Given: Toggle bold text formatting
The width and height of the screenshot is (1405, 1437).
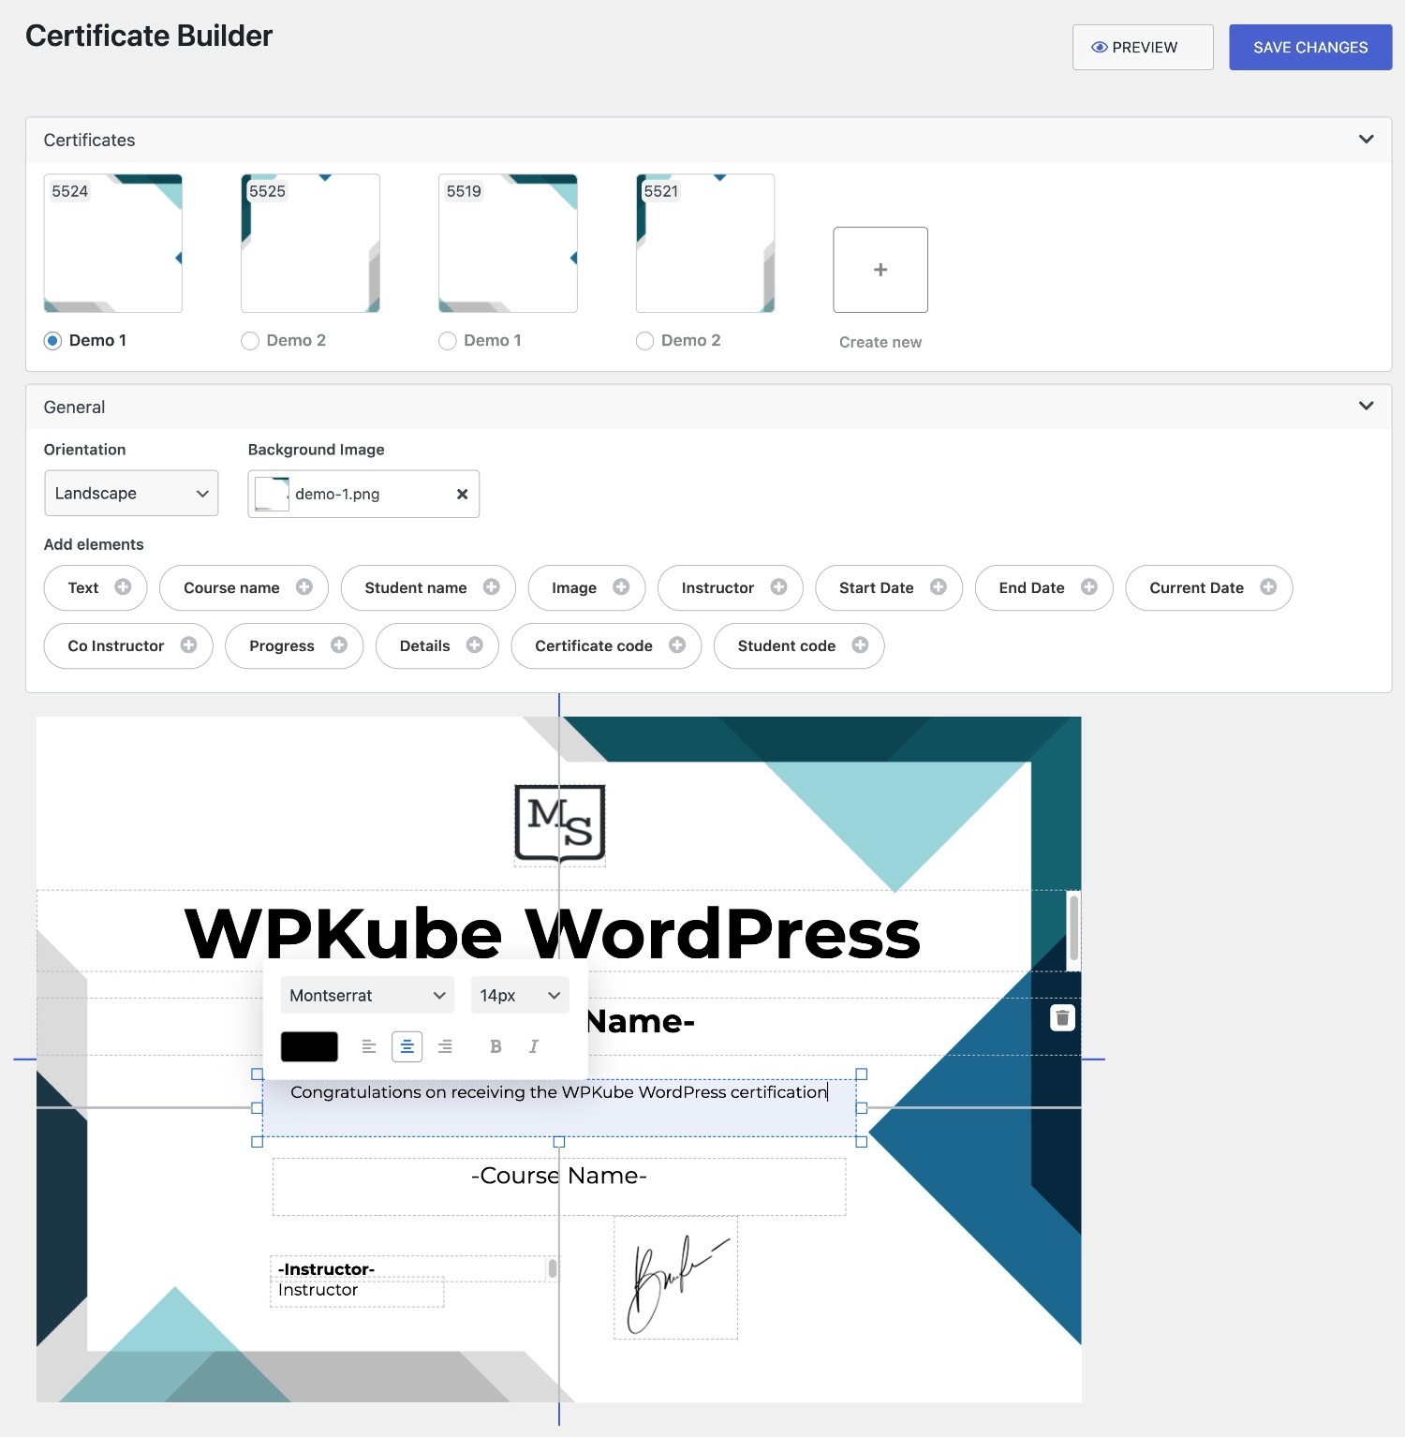Looking at the screenshot, I should click(495, 1046).
